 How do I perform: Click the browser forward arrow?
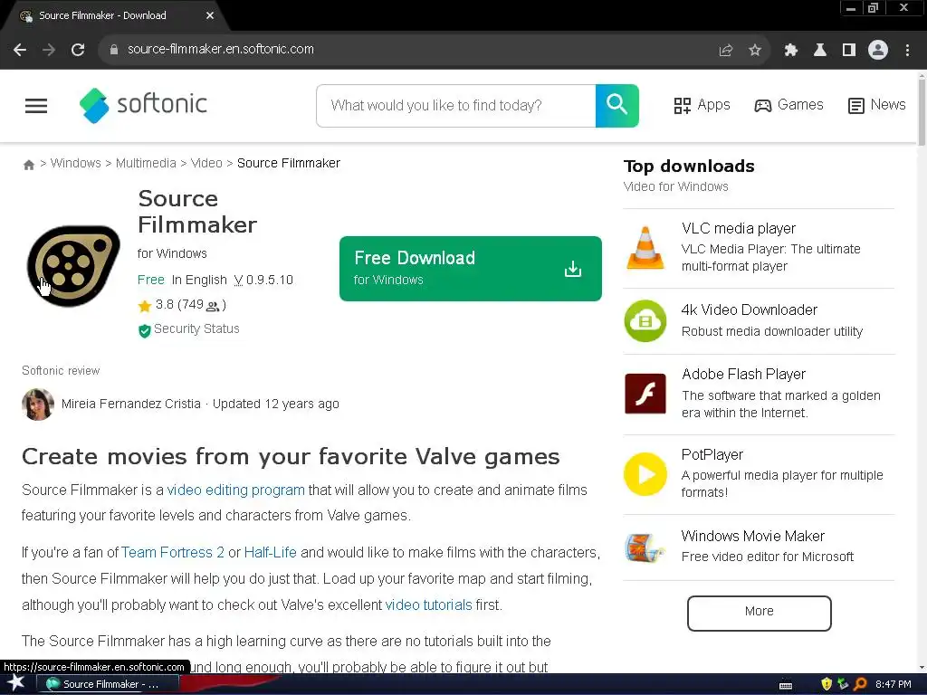pos(49,50)
